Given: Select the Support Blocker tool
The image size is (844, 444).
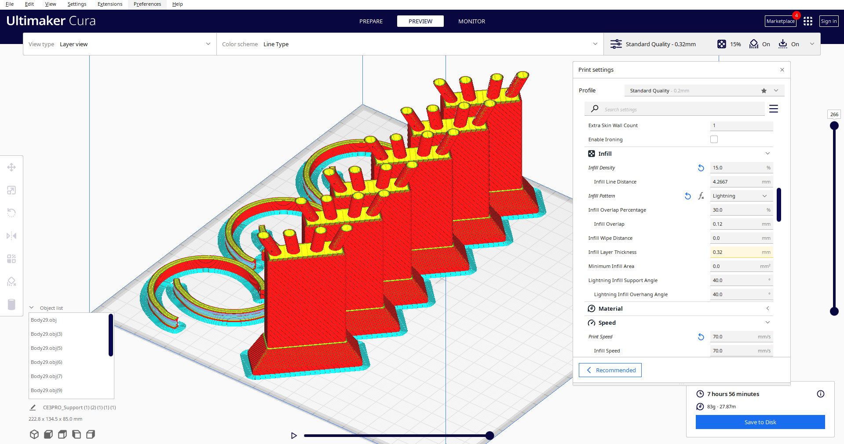Looking at the screenshot, I should [11, 282].
